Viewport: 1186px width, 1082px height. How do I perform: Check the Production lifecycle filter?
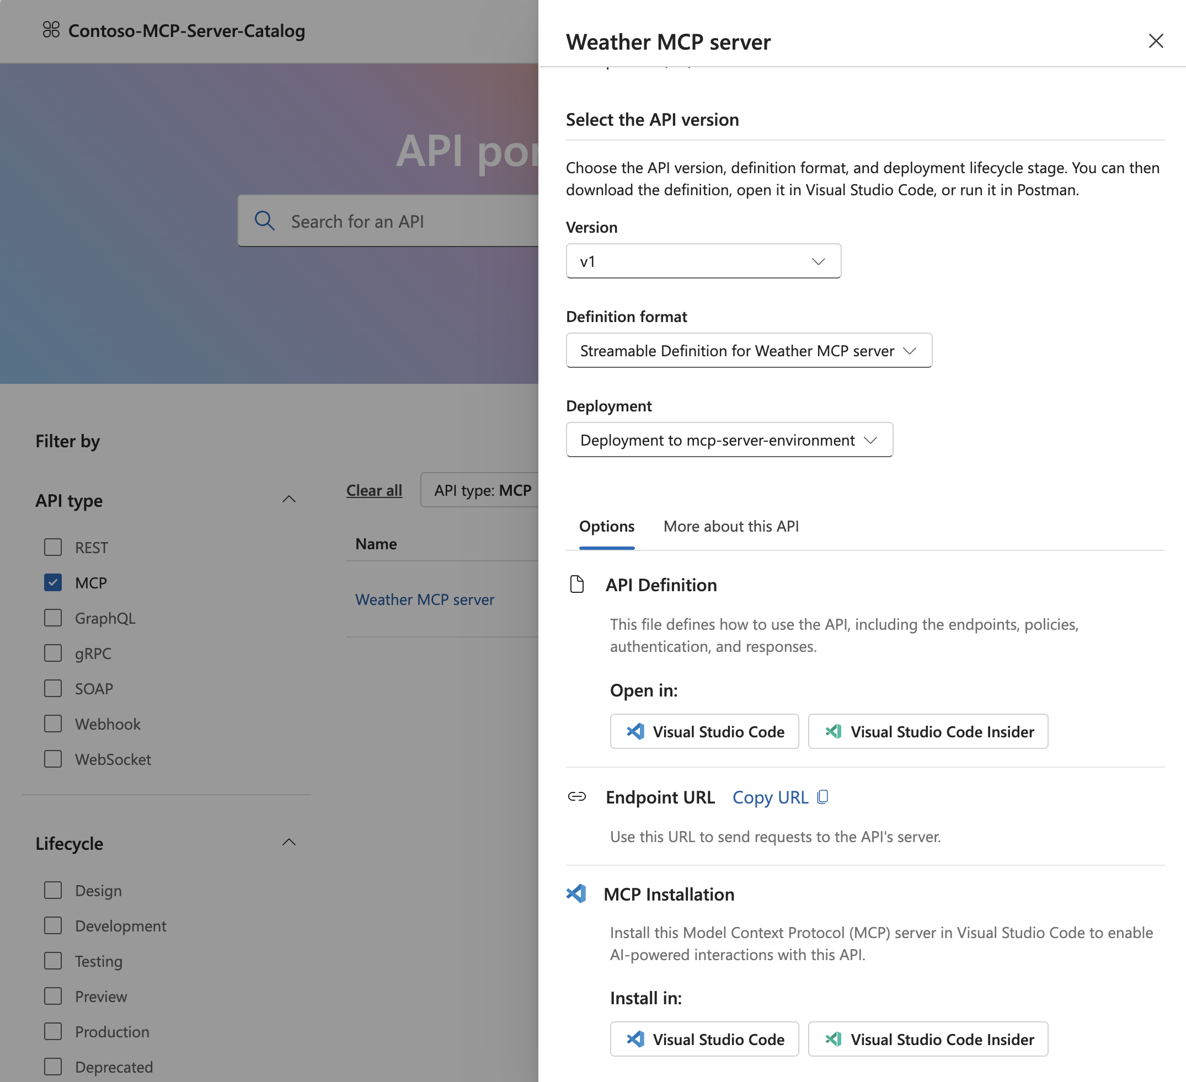[x=53, y=1031]
